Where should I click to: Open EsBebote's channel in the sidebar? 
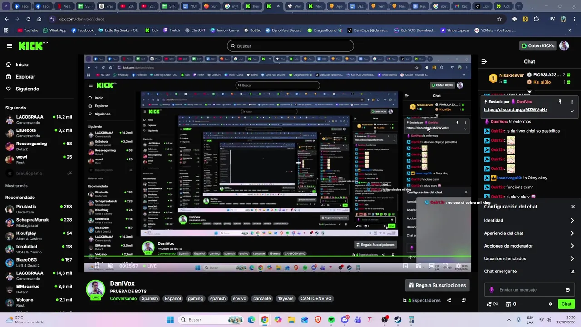(x=38, y=133)
